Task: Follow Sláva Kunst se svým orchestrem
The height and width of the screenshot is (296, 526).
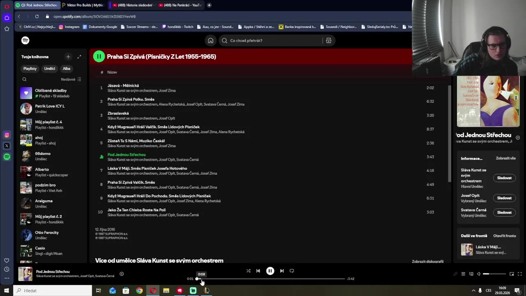Action: [504, 178]
